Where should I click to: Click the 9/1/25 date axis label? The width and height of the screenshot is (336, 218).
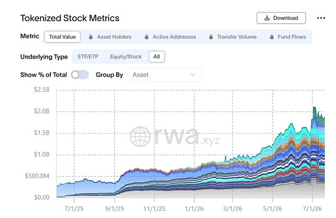point(114,208)
